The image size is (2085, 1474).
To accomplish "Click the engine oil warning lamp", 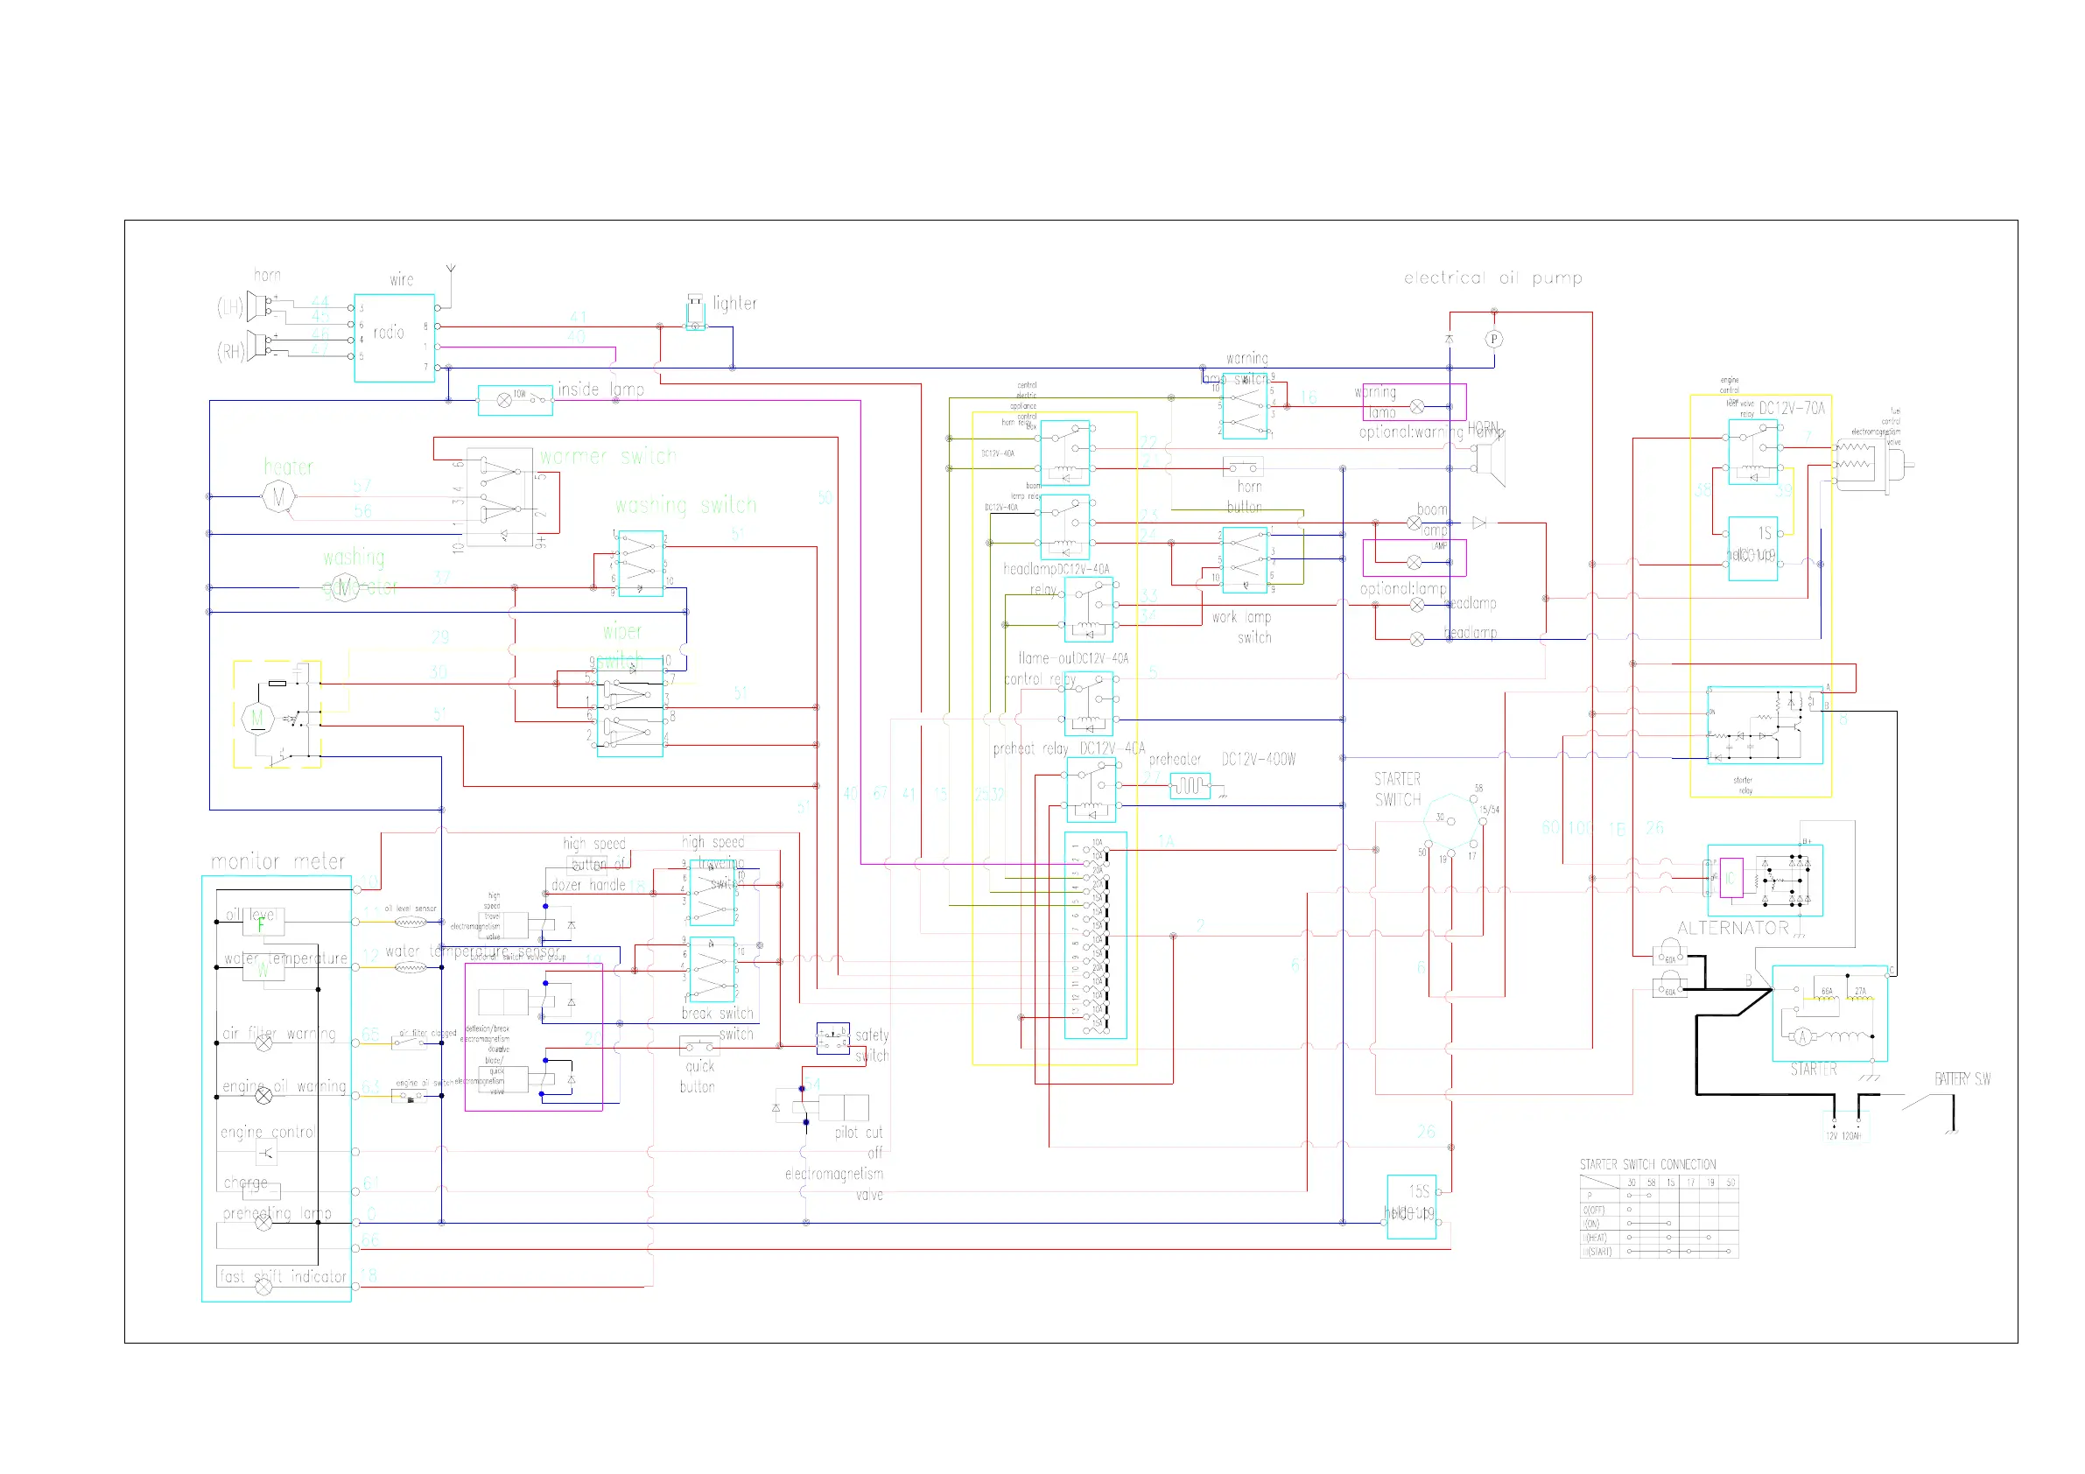I will coord(263,1095).
